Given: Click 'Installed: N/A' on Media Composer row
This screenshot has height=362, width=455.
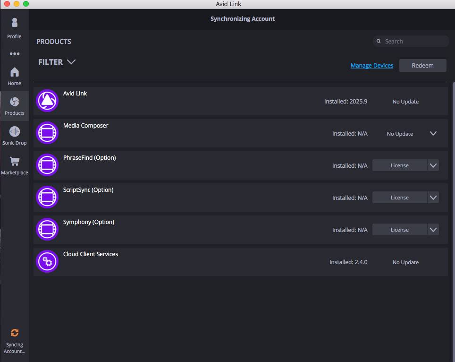Looking at the screenshot, I should click(350, 133).
